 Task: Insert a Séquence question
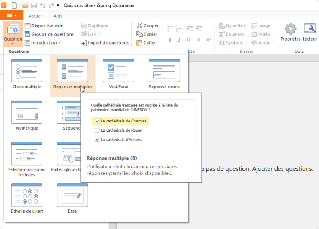(69, 116)
